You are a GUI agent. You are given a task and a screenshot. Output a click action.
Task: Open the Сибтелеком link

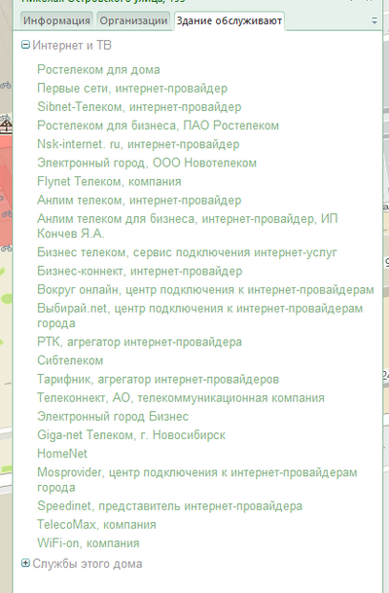click(70, 360)
